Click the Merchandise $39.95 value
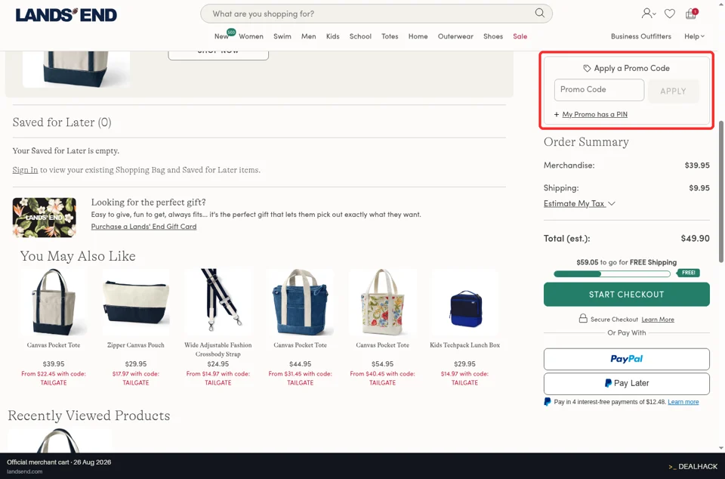The height and width of the screenshot is (479, 725). pos(697,165)
